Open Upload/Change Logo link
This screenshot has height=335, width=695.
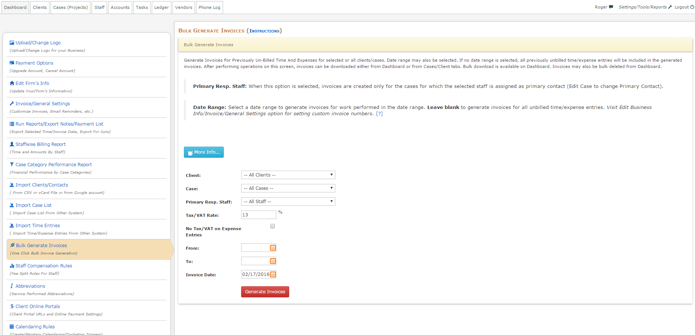38,43
